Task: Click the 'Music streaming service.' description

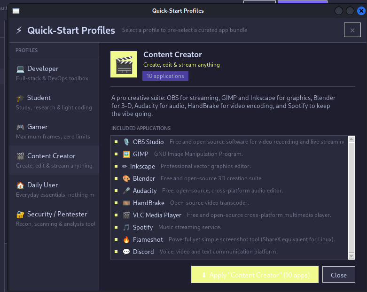Action: coord(190,227)
